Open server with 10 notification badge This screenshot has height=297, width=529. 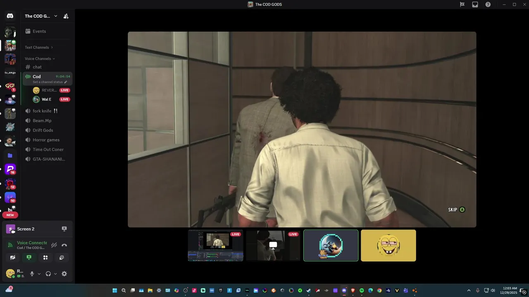10,198
